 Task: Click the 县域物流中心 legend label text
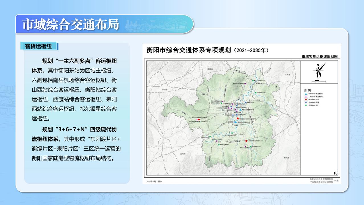[x=314, y=105]
